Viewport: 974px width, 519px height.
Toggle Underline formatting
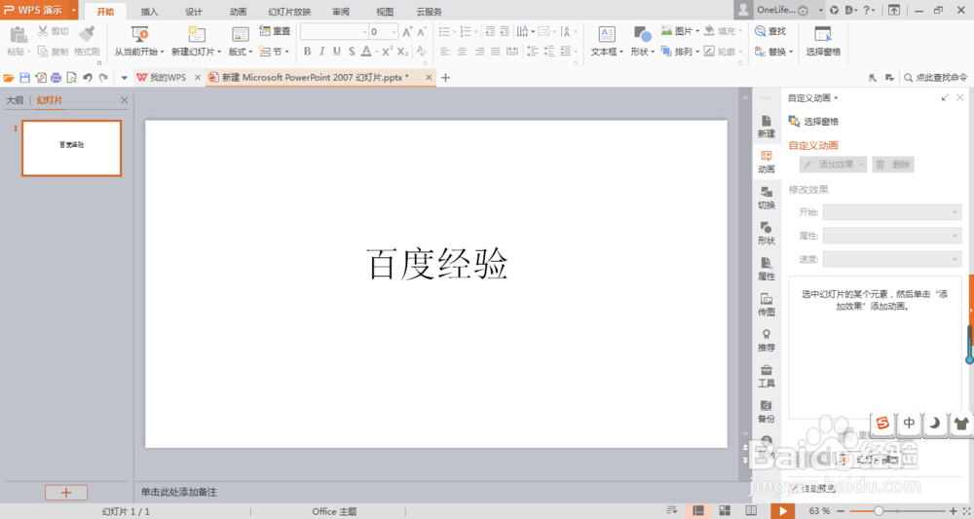(x=337, y=52)
